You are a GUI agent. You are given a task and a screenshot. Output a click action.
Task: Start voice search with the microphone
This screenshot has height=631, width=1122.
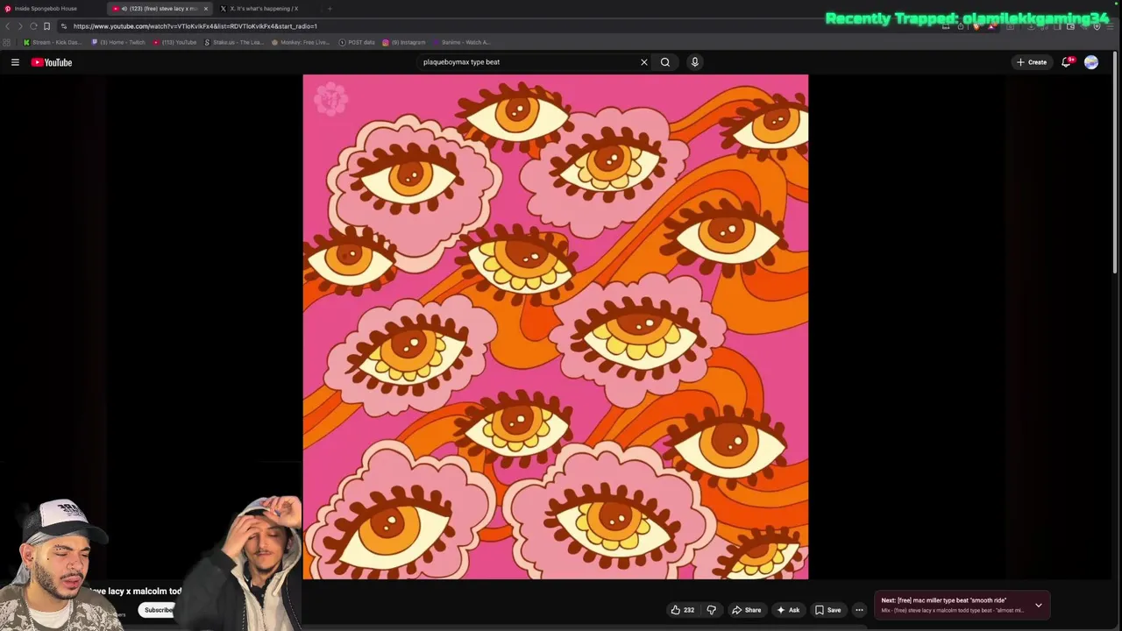click(x=694, y=62)
